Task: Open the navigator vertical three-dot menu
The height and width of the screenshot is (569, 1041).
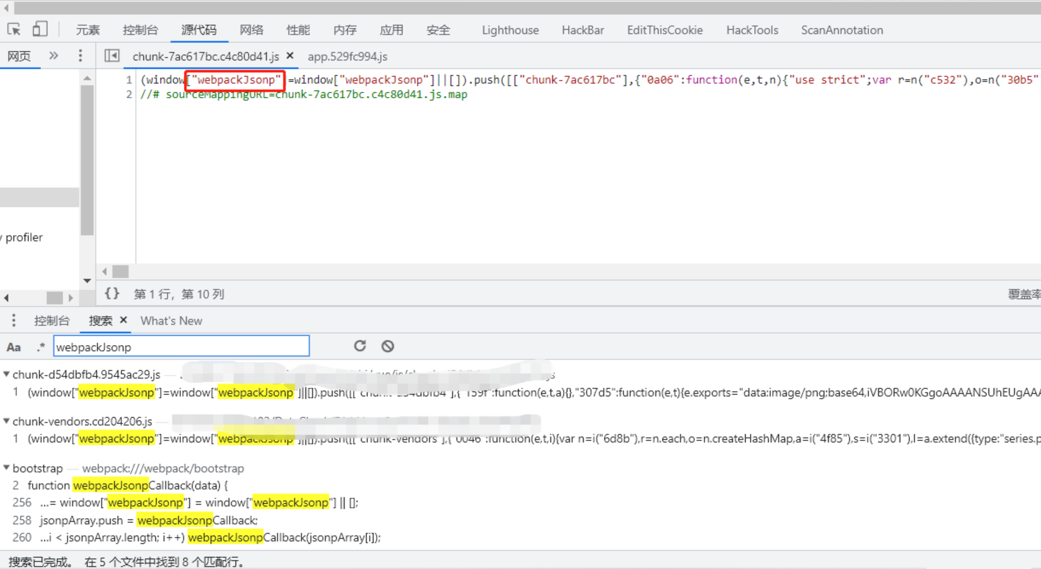Action: [x=80, y=55]
